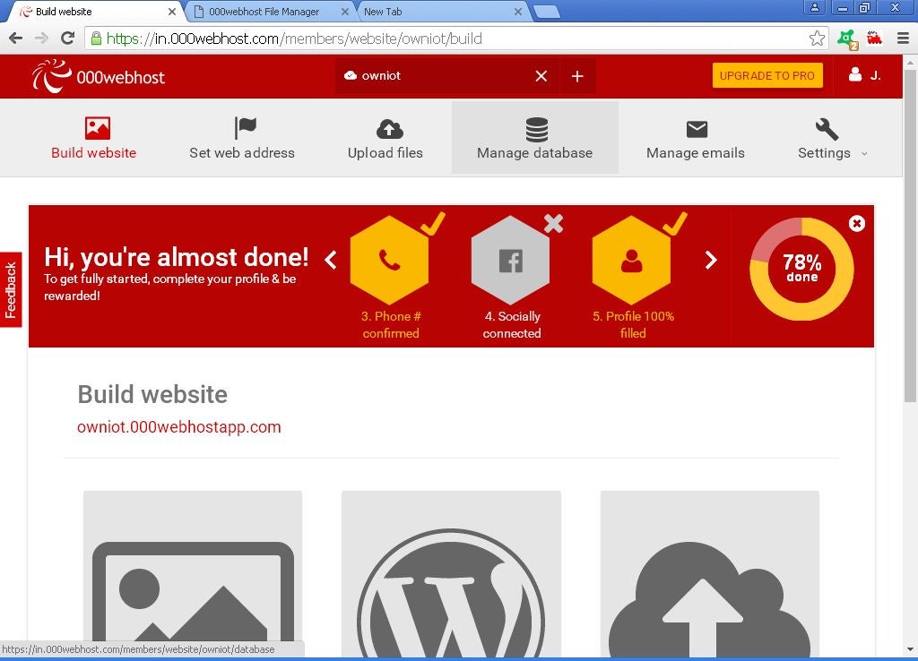This screenshot has height=661, width=918.
Task: Click the Facebook hexagon in the profile banner
Action: 511,261
